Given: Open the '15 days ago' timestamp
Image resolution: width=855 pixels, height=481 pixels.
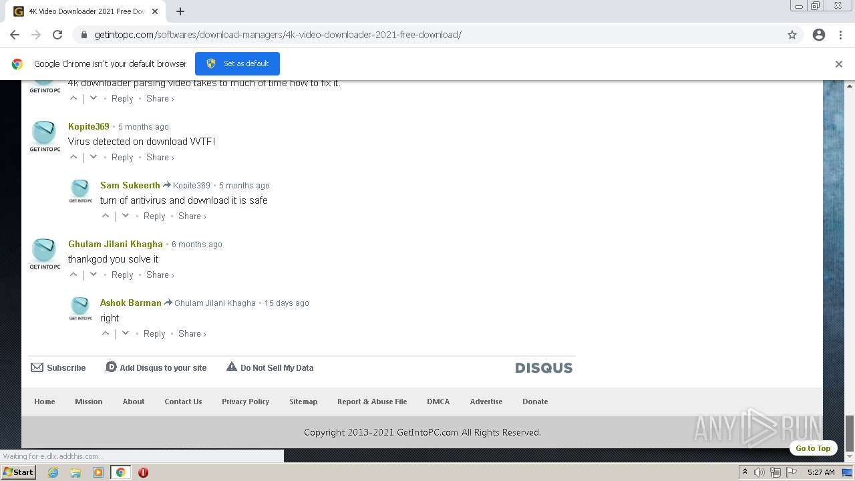Looking at the screenshot, I should [287, 303].
